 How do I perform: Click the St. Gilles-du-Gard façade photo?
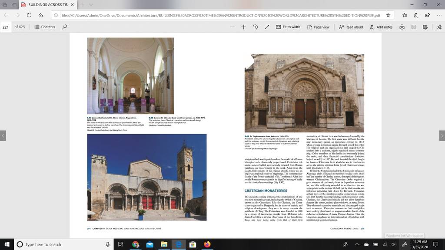tap(147, 177)
